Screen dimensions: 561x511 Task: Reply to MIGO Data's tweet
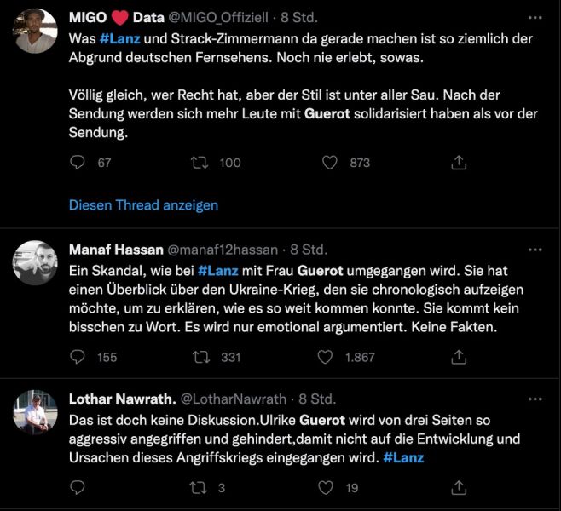(78, 163)
